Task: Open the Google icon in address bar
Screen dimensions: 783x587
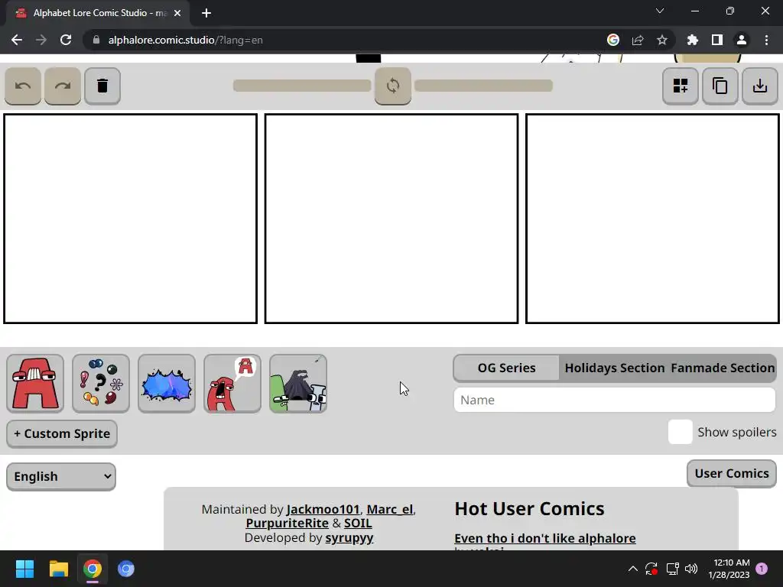Action: coord(613,40)
